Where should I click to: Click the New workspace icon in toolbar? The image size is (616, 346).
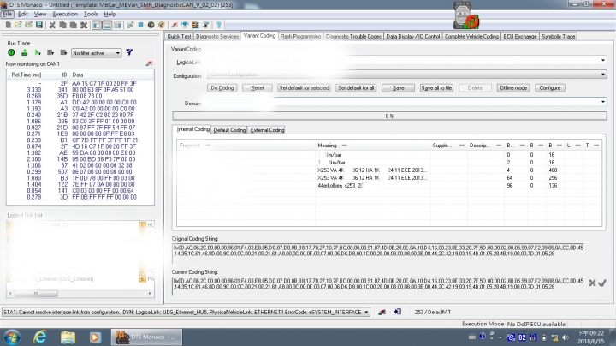(x=8, y=25)
